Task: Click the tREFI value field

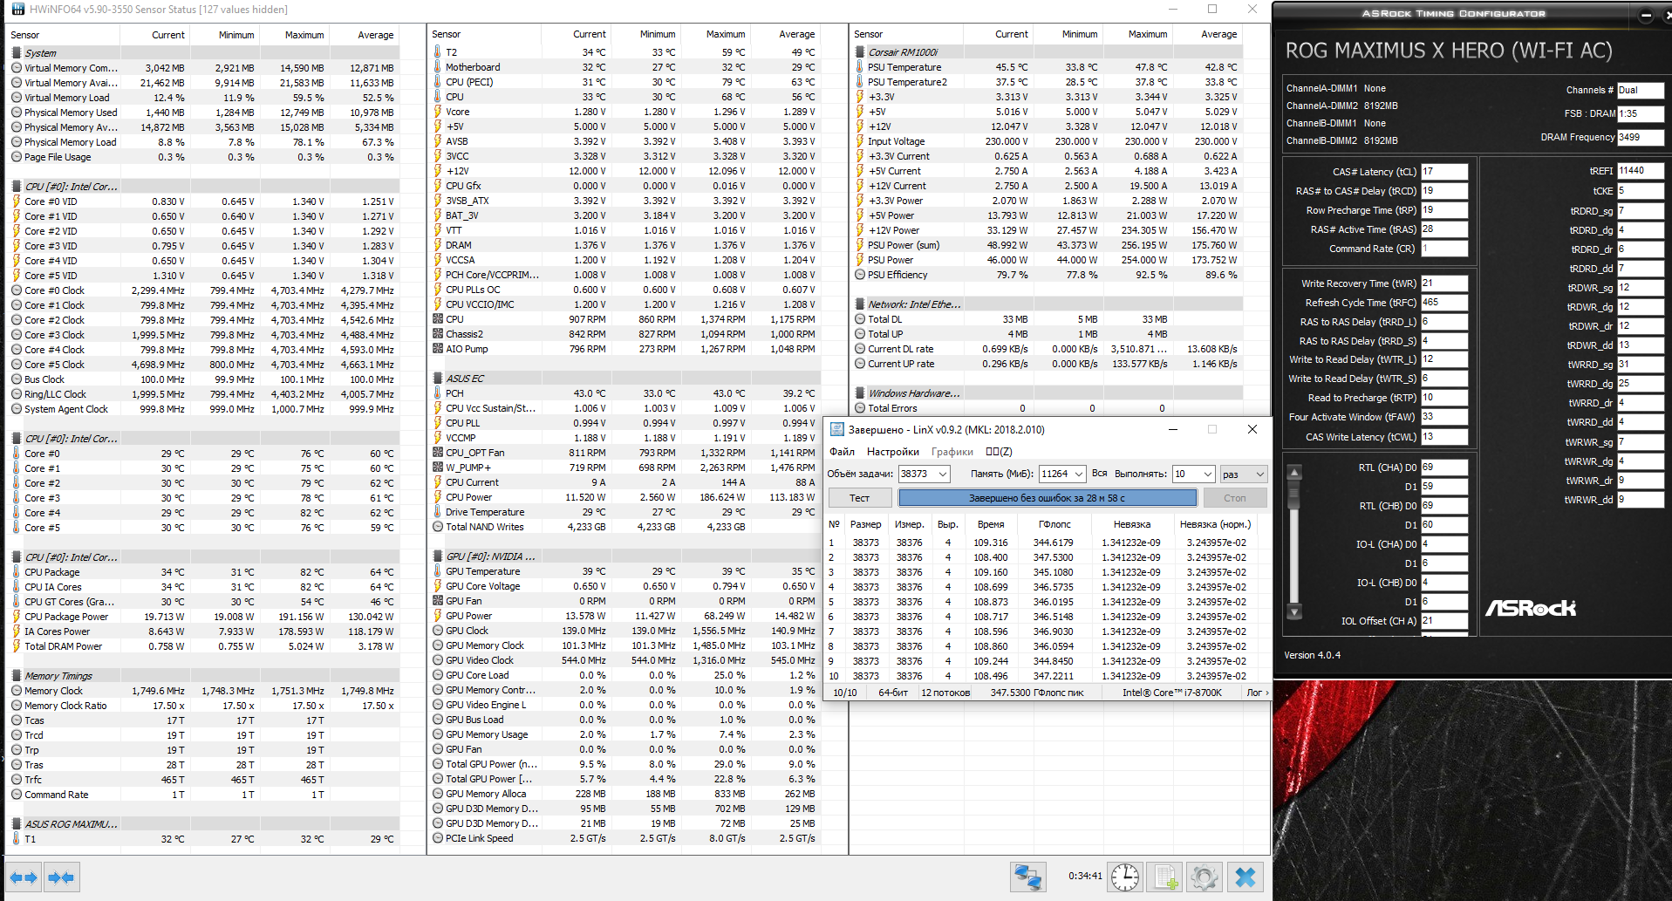Action: coord(1641,171)
